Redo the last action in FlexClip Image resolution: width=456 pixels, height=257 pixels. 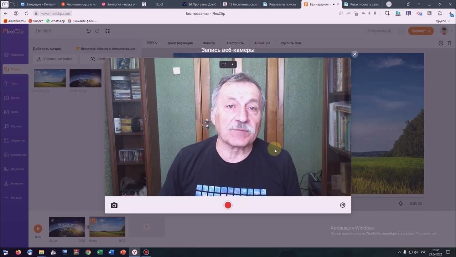(x=97, y=31)
